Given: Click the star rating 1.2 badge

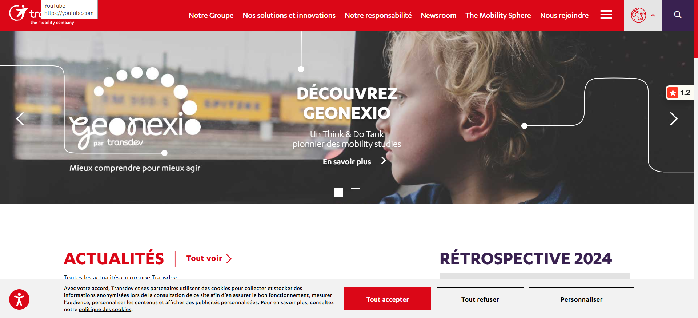Looking at the screenshot, I should click(679, 93).
